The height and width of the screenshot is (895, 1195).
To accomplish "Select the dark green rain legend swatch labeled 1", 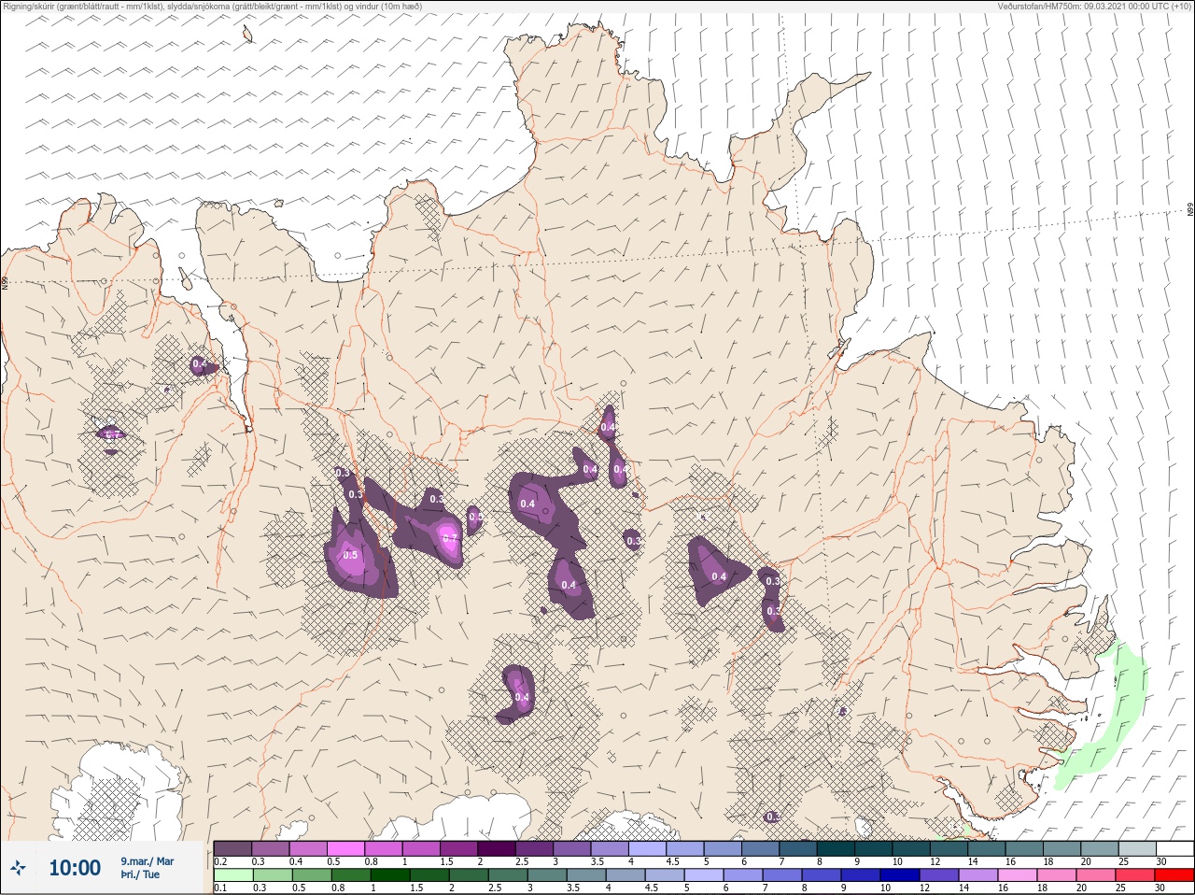I will coord(388,875).
